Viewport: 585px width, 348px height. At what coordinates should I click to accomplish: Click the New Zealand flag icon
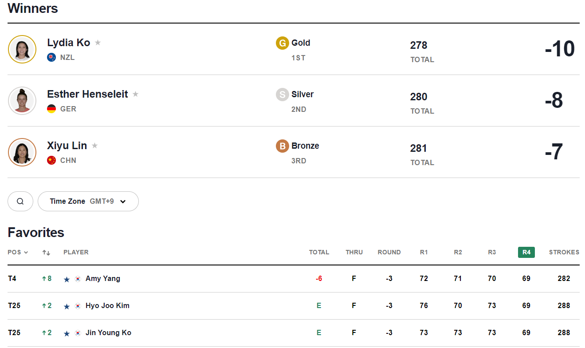click(x=51, y=57)
